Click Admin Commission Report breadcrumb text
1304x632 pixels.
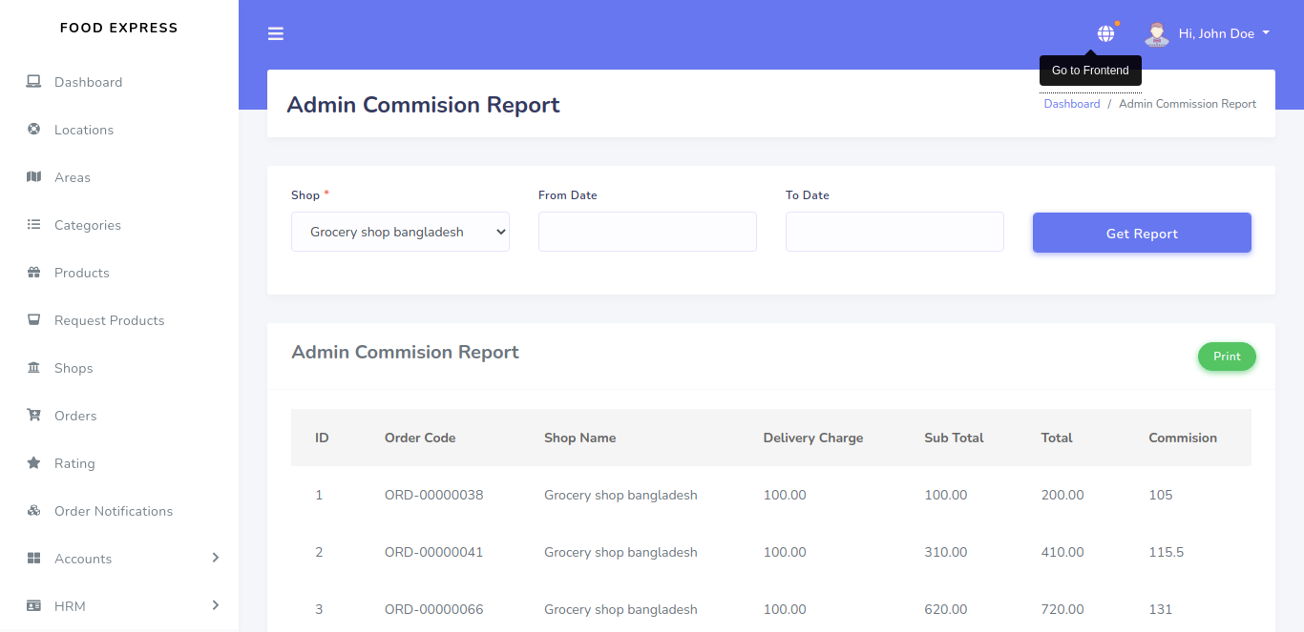(x=1188, y=104)
